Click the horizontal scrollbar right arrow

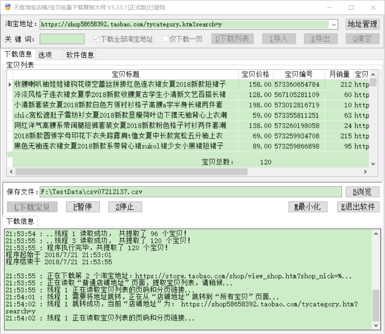click(365, 171)
